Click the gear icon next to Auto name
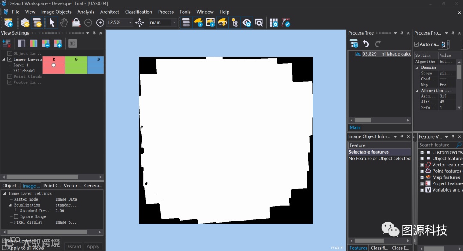 tap(443, 44)
